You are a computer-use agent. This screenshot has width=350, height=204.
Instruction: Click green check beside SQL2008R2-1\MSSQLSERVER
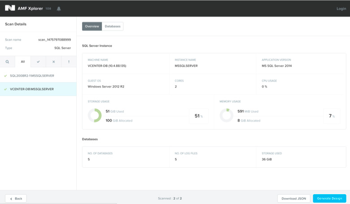pyautogui.click(x=5, y=76)
